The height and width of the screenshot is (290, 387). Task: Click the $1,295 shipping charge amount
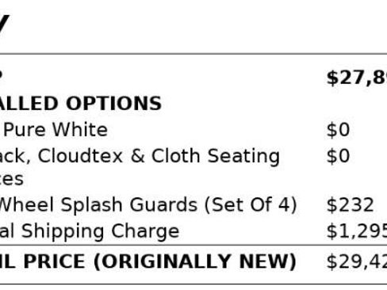pyautogui.click(x=357, y=231)
